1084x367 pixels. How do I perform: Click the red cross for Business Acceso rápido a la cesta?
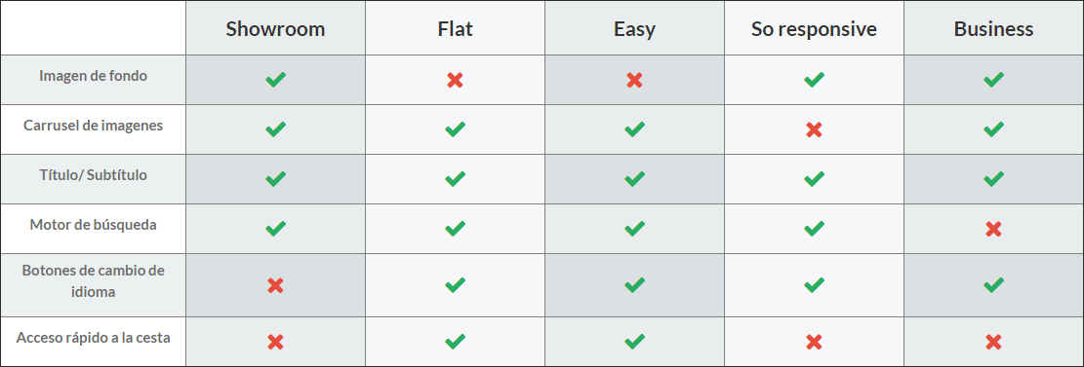pyautogui.click(x=993, y=342)
